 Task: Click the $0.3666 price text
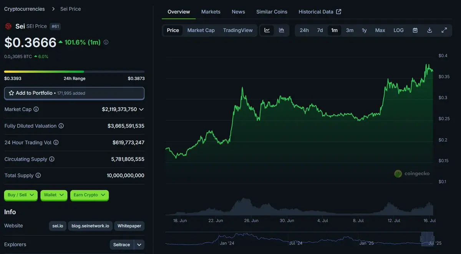click(x=30, y=42)
